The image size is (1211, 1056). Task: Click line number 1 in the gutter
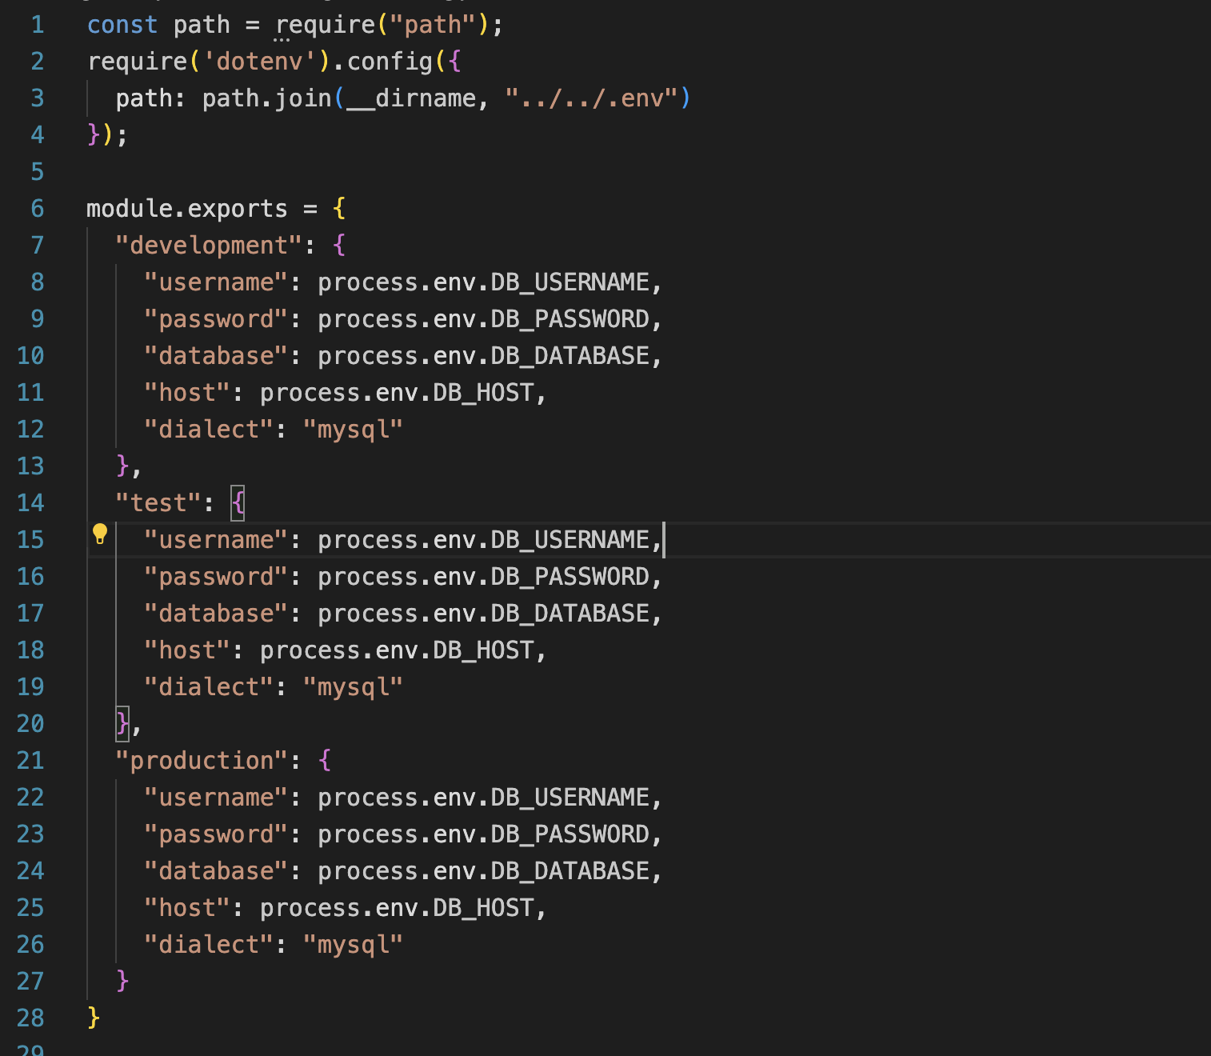(37, 24)
